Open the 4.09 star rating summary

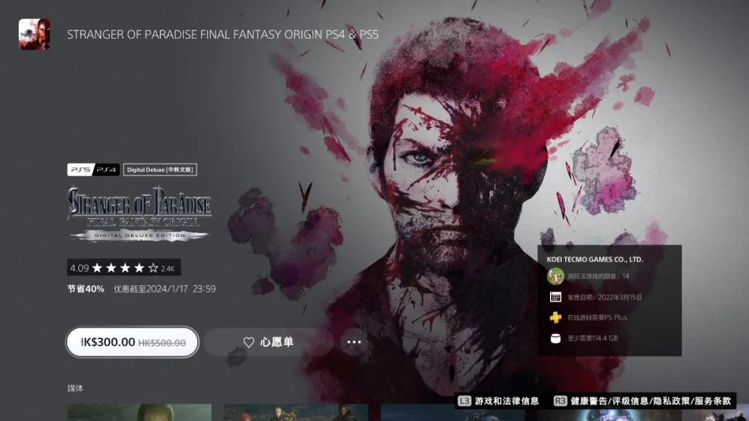pyautogui.click(x=123, y=268)
